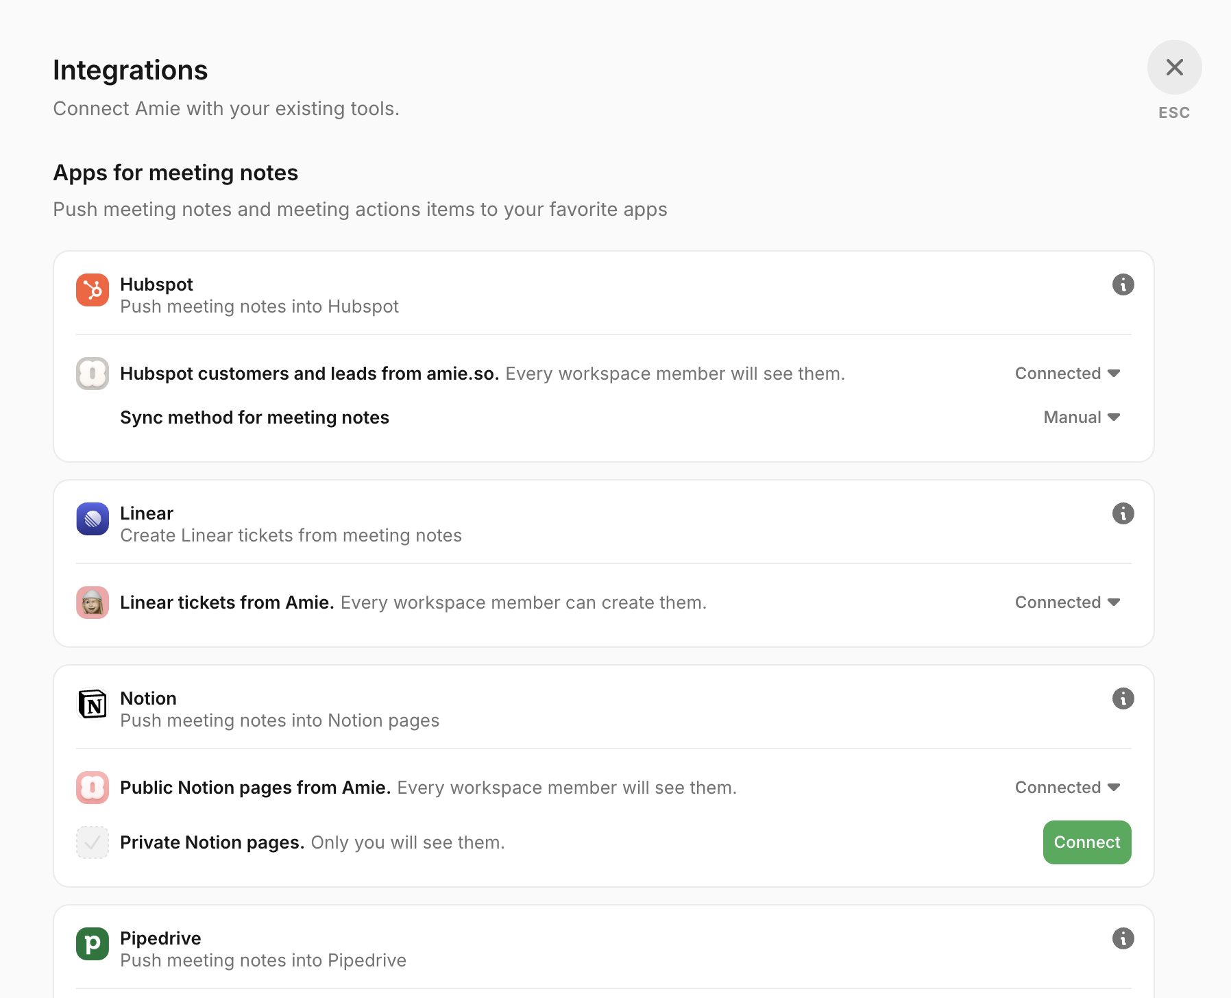Click 'Push meeting notes into Hubspot' text

tap(259, 306)
